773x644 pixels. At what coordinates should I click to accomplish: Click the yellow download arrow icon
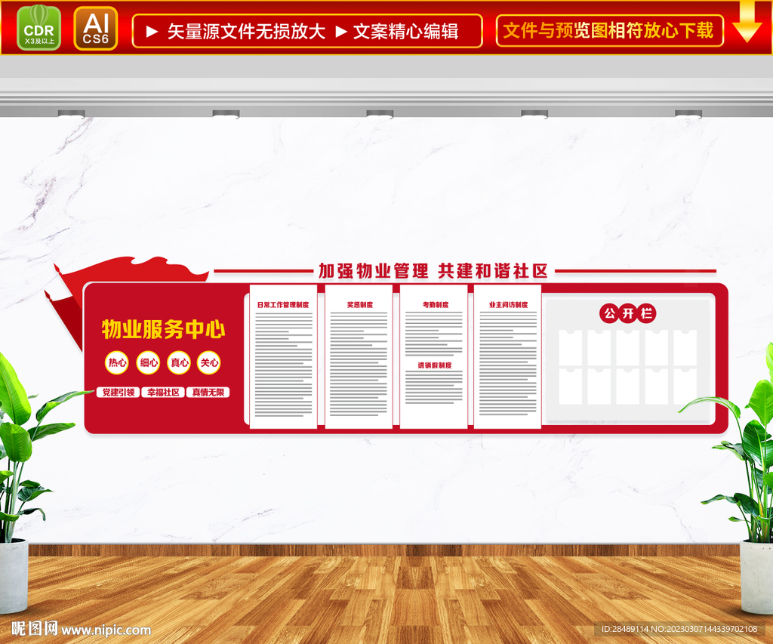pos(747,22)
